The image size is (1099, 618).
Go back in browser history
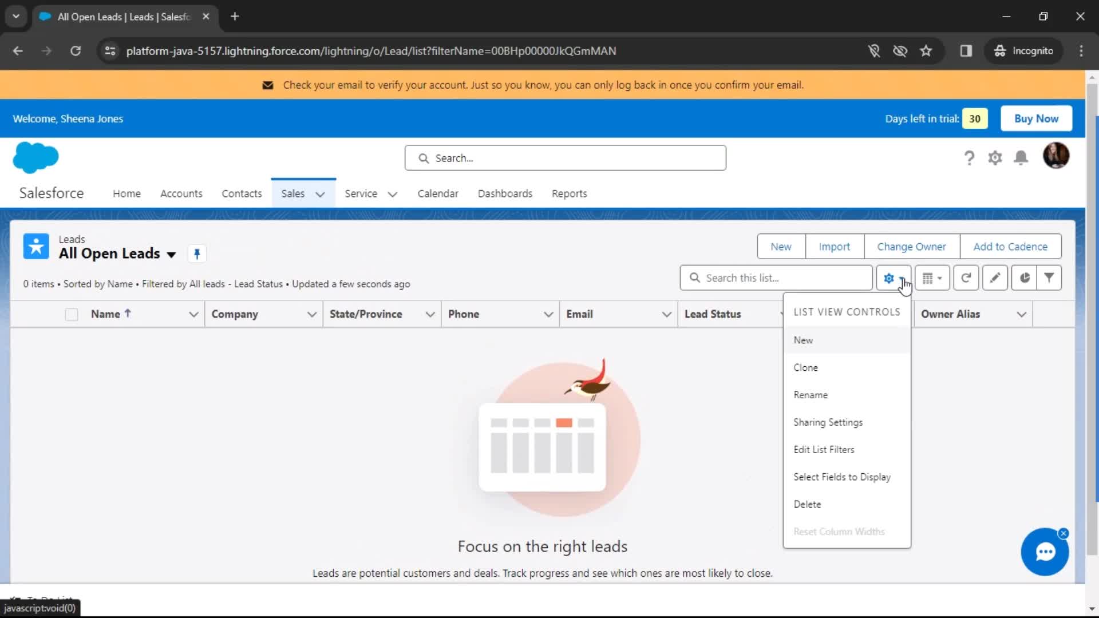(x=18, y=51)
